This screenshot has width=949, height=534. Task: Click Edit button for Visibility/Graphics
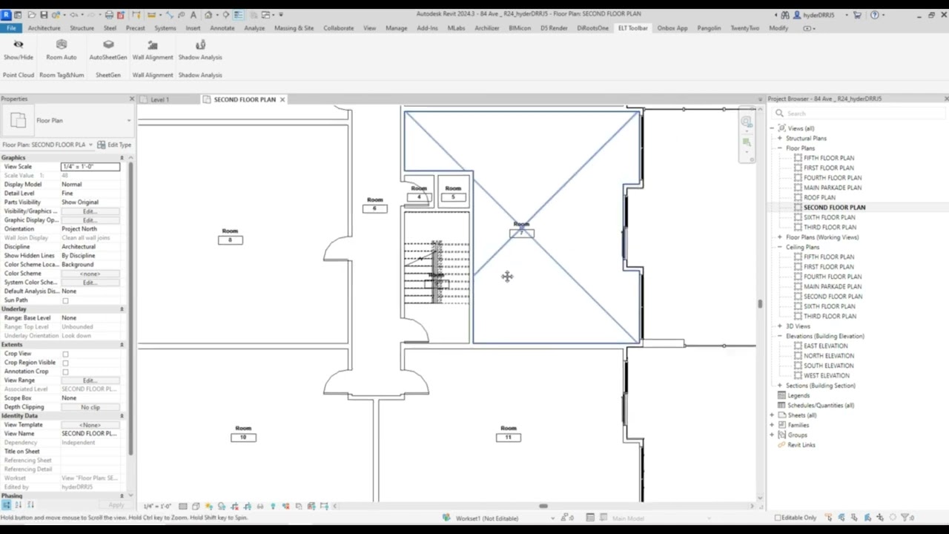point(90,211)
